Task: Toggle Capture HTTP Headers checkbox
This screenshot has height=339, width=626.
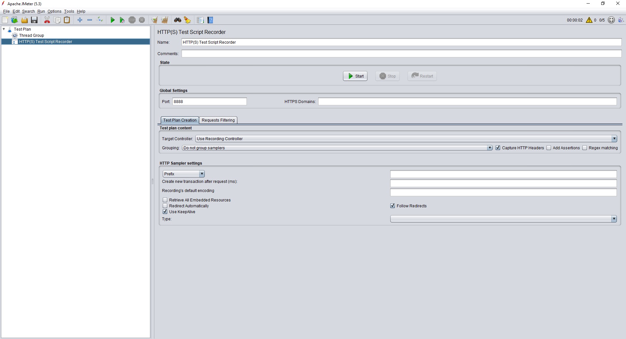Action: coord(498,148)
